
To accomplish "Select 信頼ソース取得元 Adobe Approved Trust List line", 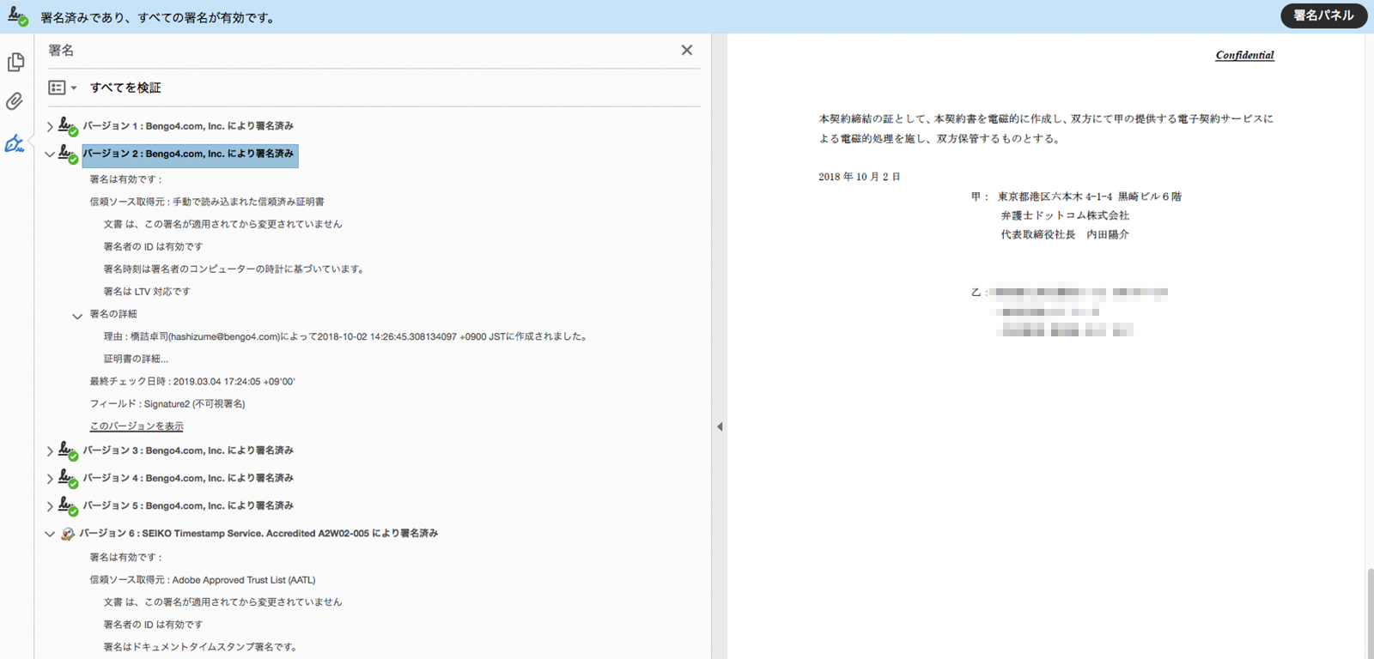I will coord(203,580).
